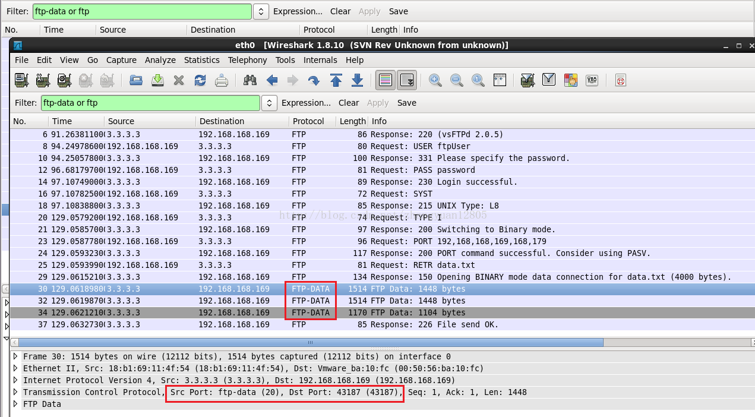Click Clear in background window
The width and height of the screenshot is (755, 417).
coord(340,11)
